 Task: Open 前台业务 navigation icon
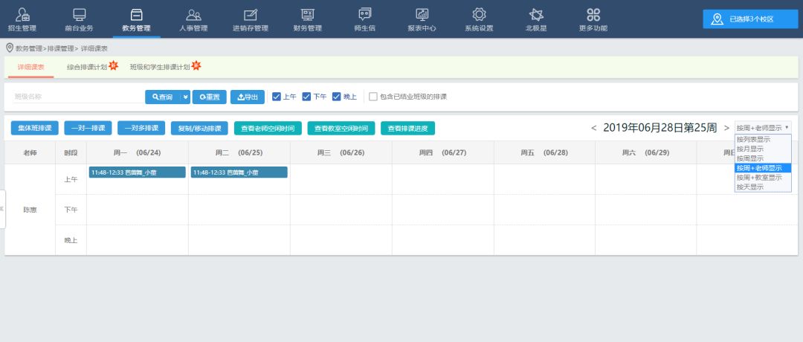tap(79, 15)
